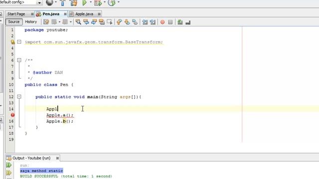Click the Uncomment code icon
Image resolution: width=319 pixels, height=179 pixels.
pos(188,22)
